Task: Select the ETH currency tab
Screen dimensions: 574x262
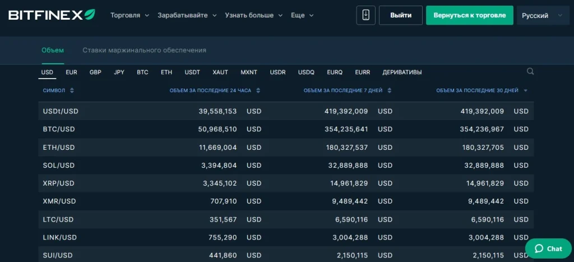Action: (166, 72)
